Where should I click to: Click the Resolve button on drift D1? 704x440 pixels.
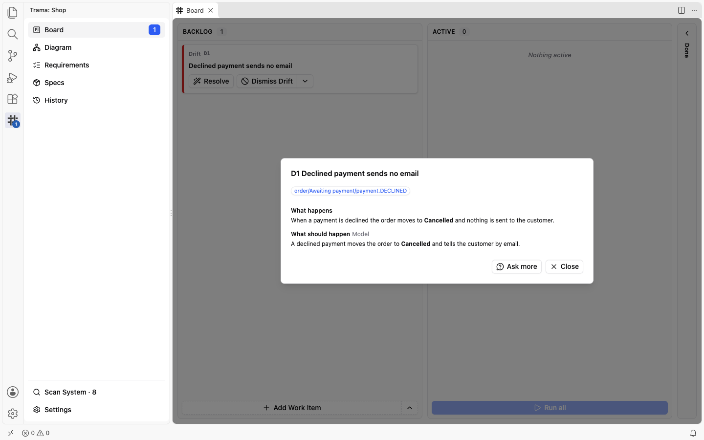tap(211, 81)
